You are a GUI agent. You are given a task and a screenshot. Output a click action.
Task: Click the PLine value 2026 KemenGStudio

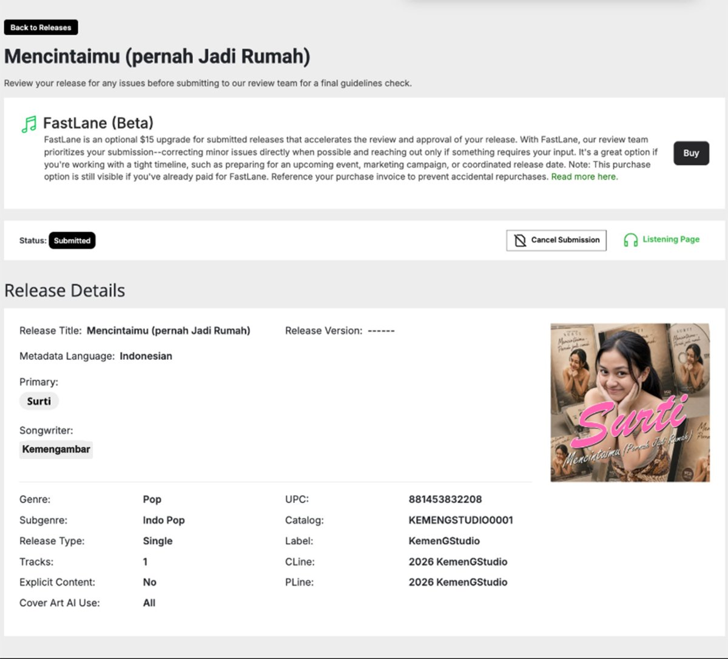458,582
